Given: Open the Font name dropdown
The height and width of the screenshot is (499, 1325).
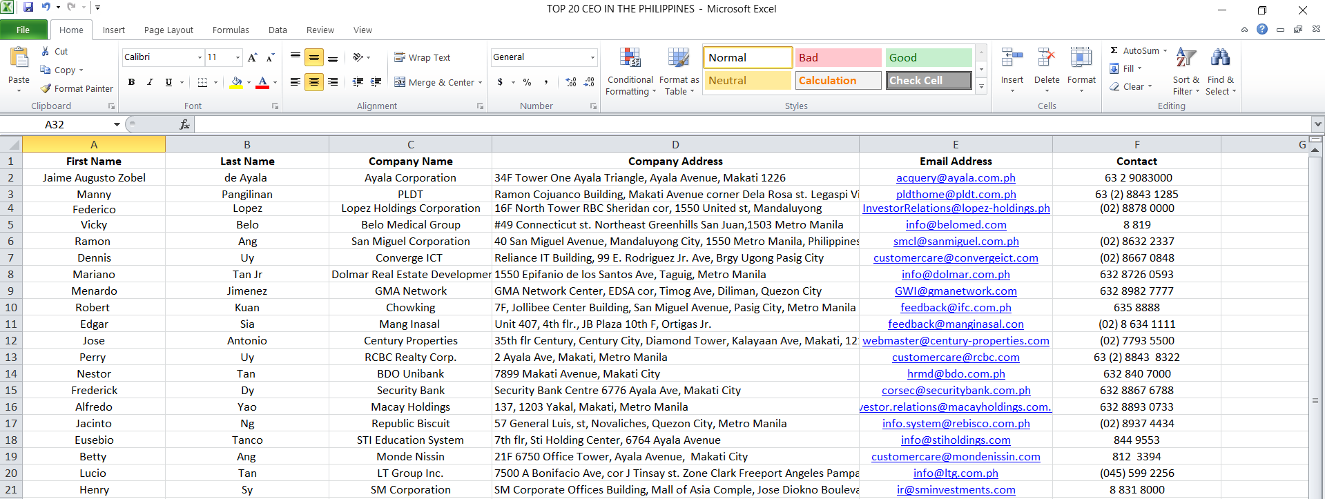Looking at the screenshot, I should pyautogui.click(x=200, y=57).
